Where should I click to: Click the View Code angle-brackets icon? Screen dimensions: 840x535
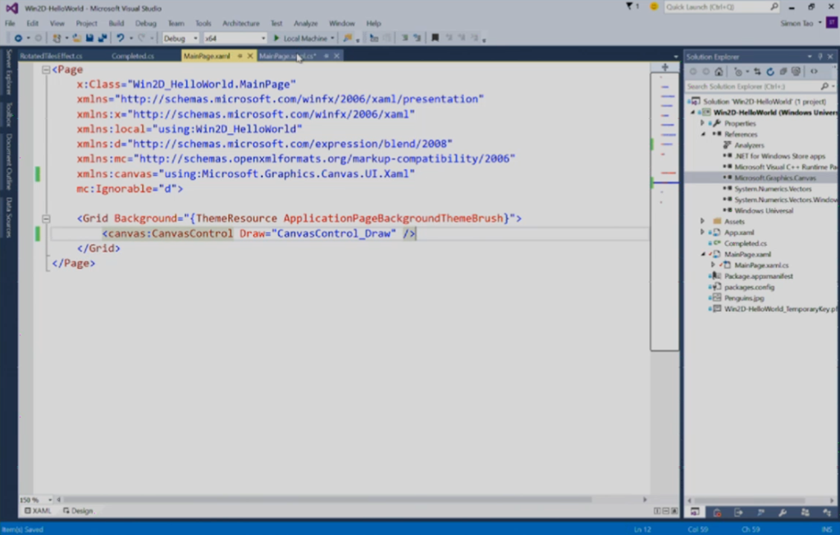[815, 71]
